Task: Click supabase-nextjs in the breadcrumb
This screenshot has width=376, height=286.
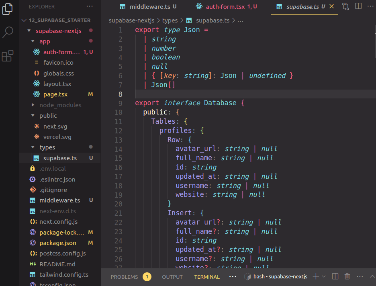Action: point(131,20)
